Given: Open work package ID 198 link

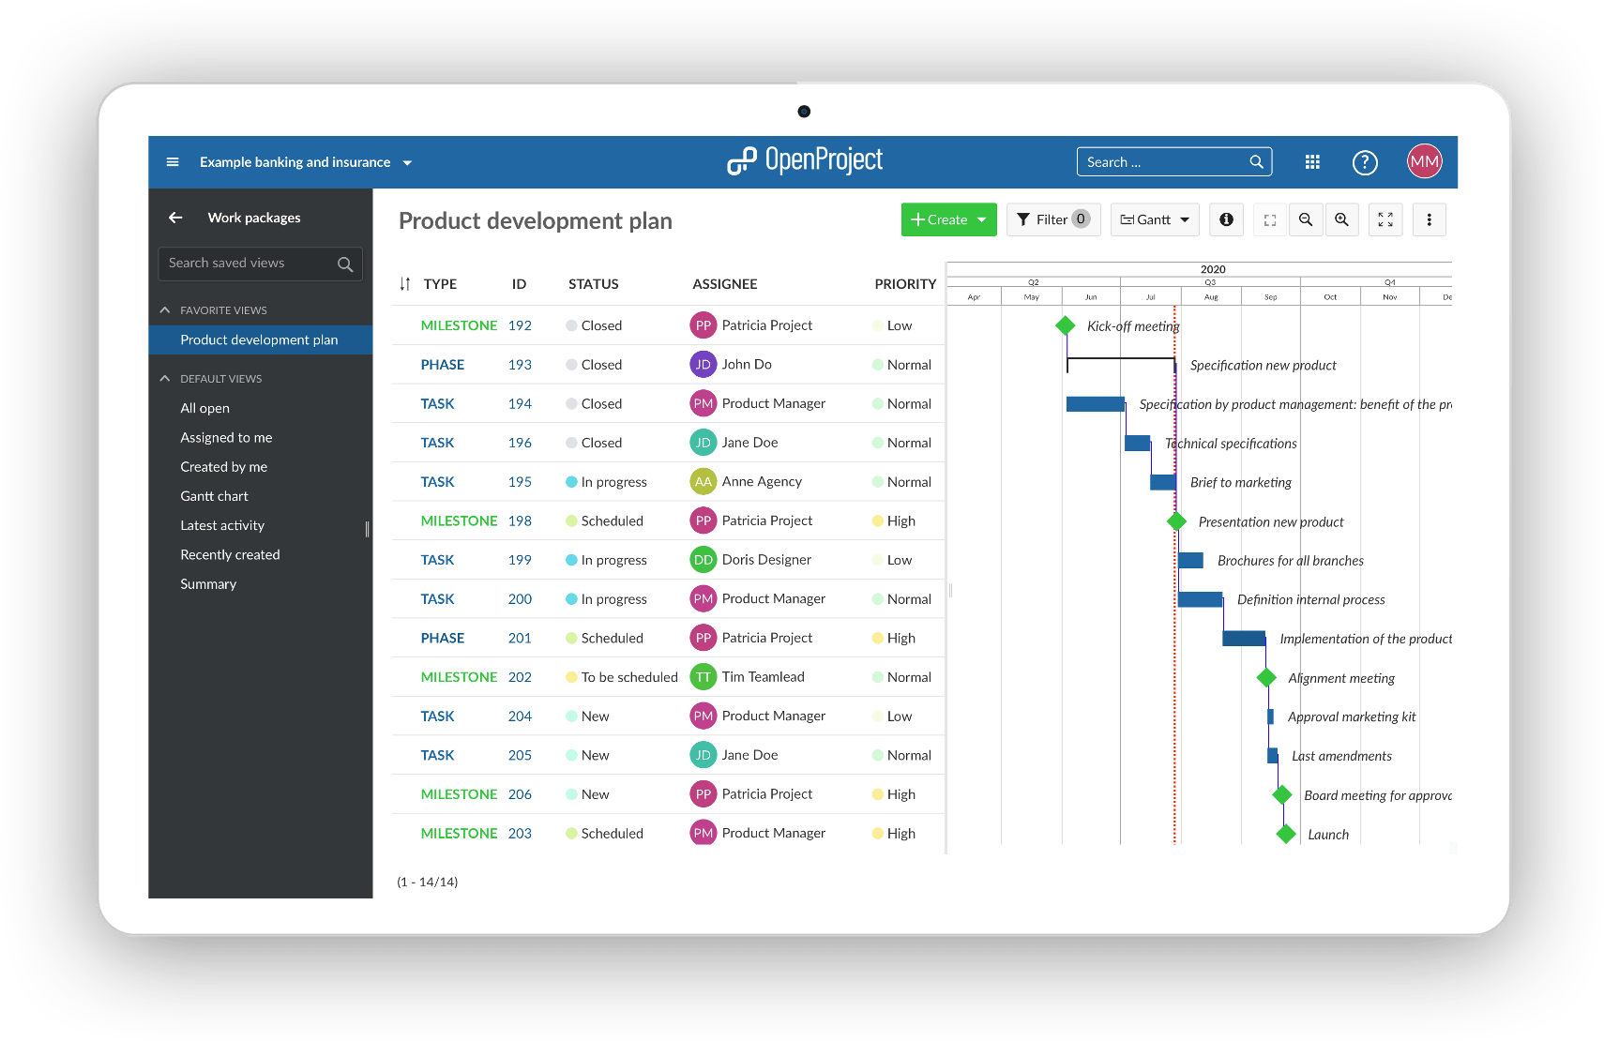Looking at the screenshot, I should tap(520, 520).
